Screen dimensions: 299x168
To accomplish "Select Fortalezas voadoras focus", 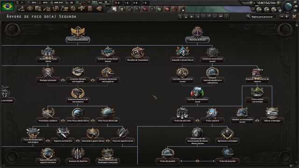I will tap(48, 115).
